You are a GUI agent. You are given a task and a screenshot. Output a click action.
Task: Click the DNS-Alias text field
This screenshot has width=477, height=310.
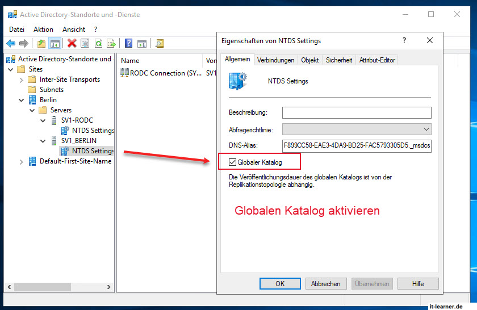(x=357, y=145)
